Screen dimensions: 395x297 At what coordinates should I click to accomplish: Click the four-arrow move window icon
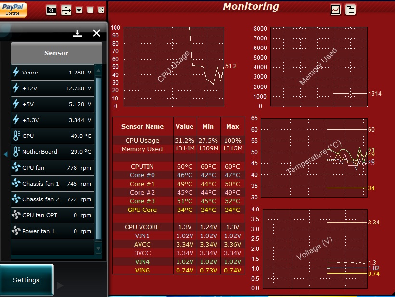66,10
